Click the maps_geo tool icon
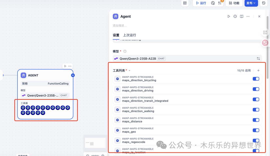The image size is (270, 156). (117, 130)
